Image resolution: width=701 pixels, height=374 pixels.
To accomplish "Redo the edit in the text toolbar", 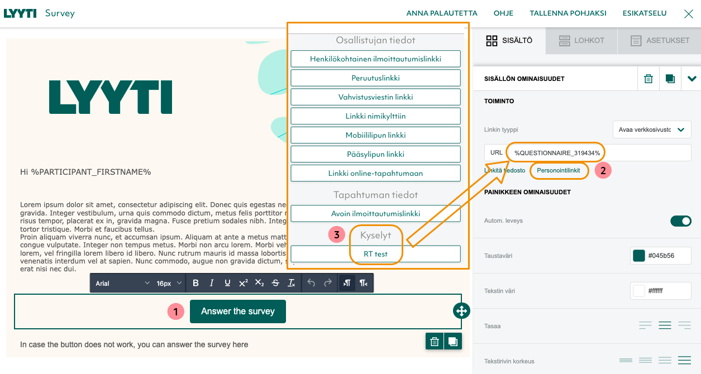I will click(x=328, y=283).
